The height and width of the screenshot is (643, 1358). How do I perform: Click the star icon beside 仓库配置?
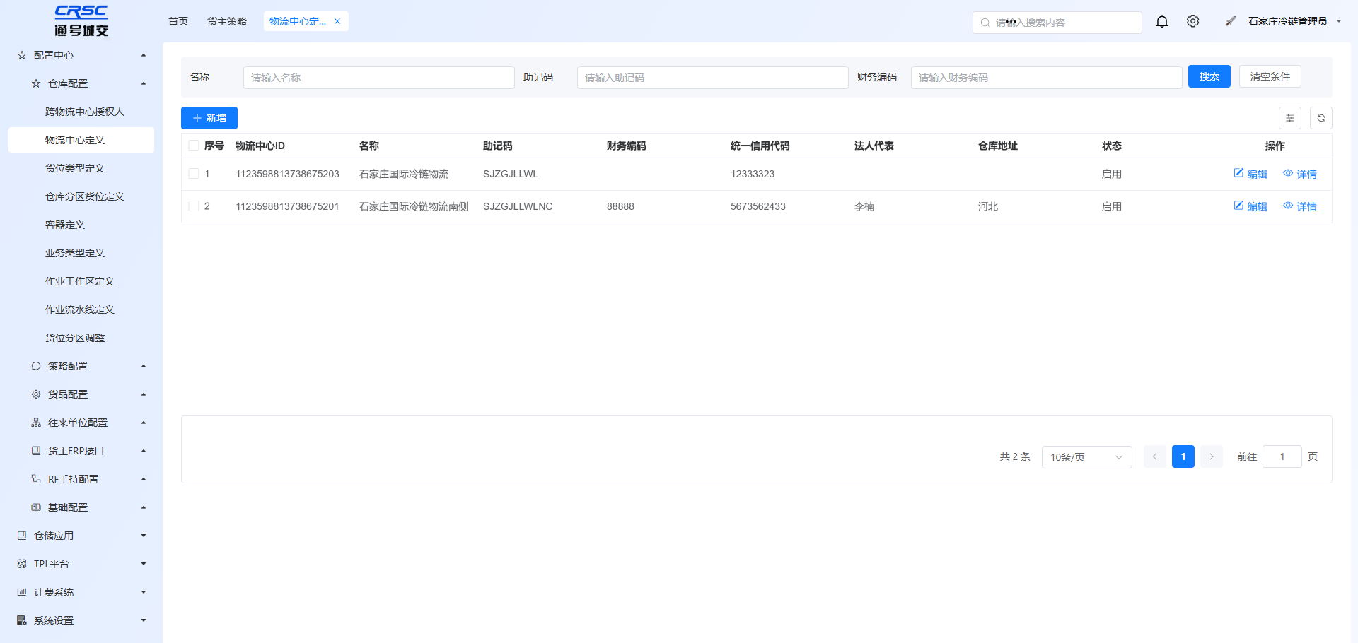[x=36, y=83]
